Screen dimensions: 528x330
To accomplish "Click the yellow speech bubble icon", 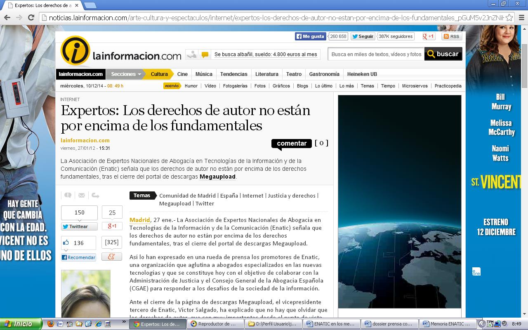I will tap(205, 54).
